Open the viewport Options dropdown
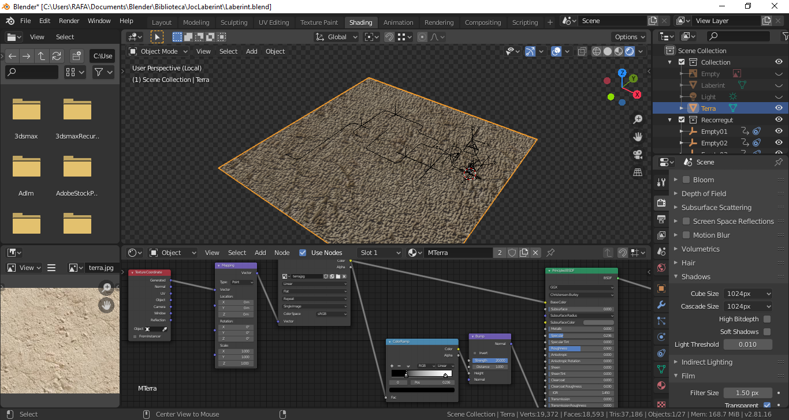 (630, 37)
